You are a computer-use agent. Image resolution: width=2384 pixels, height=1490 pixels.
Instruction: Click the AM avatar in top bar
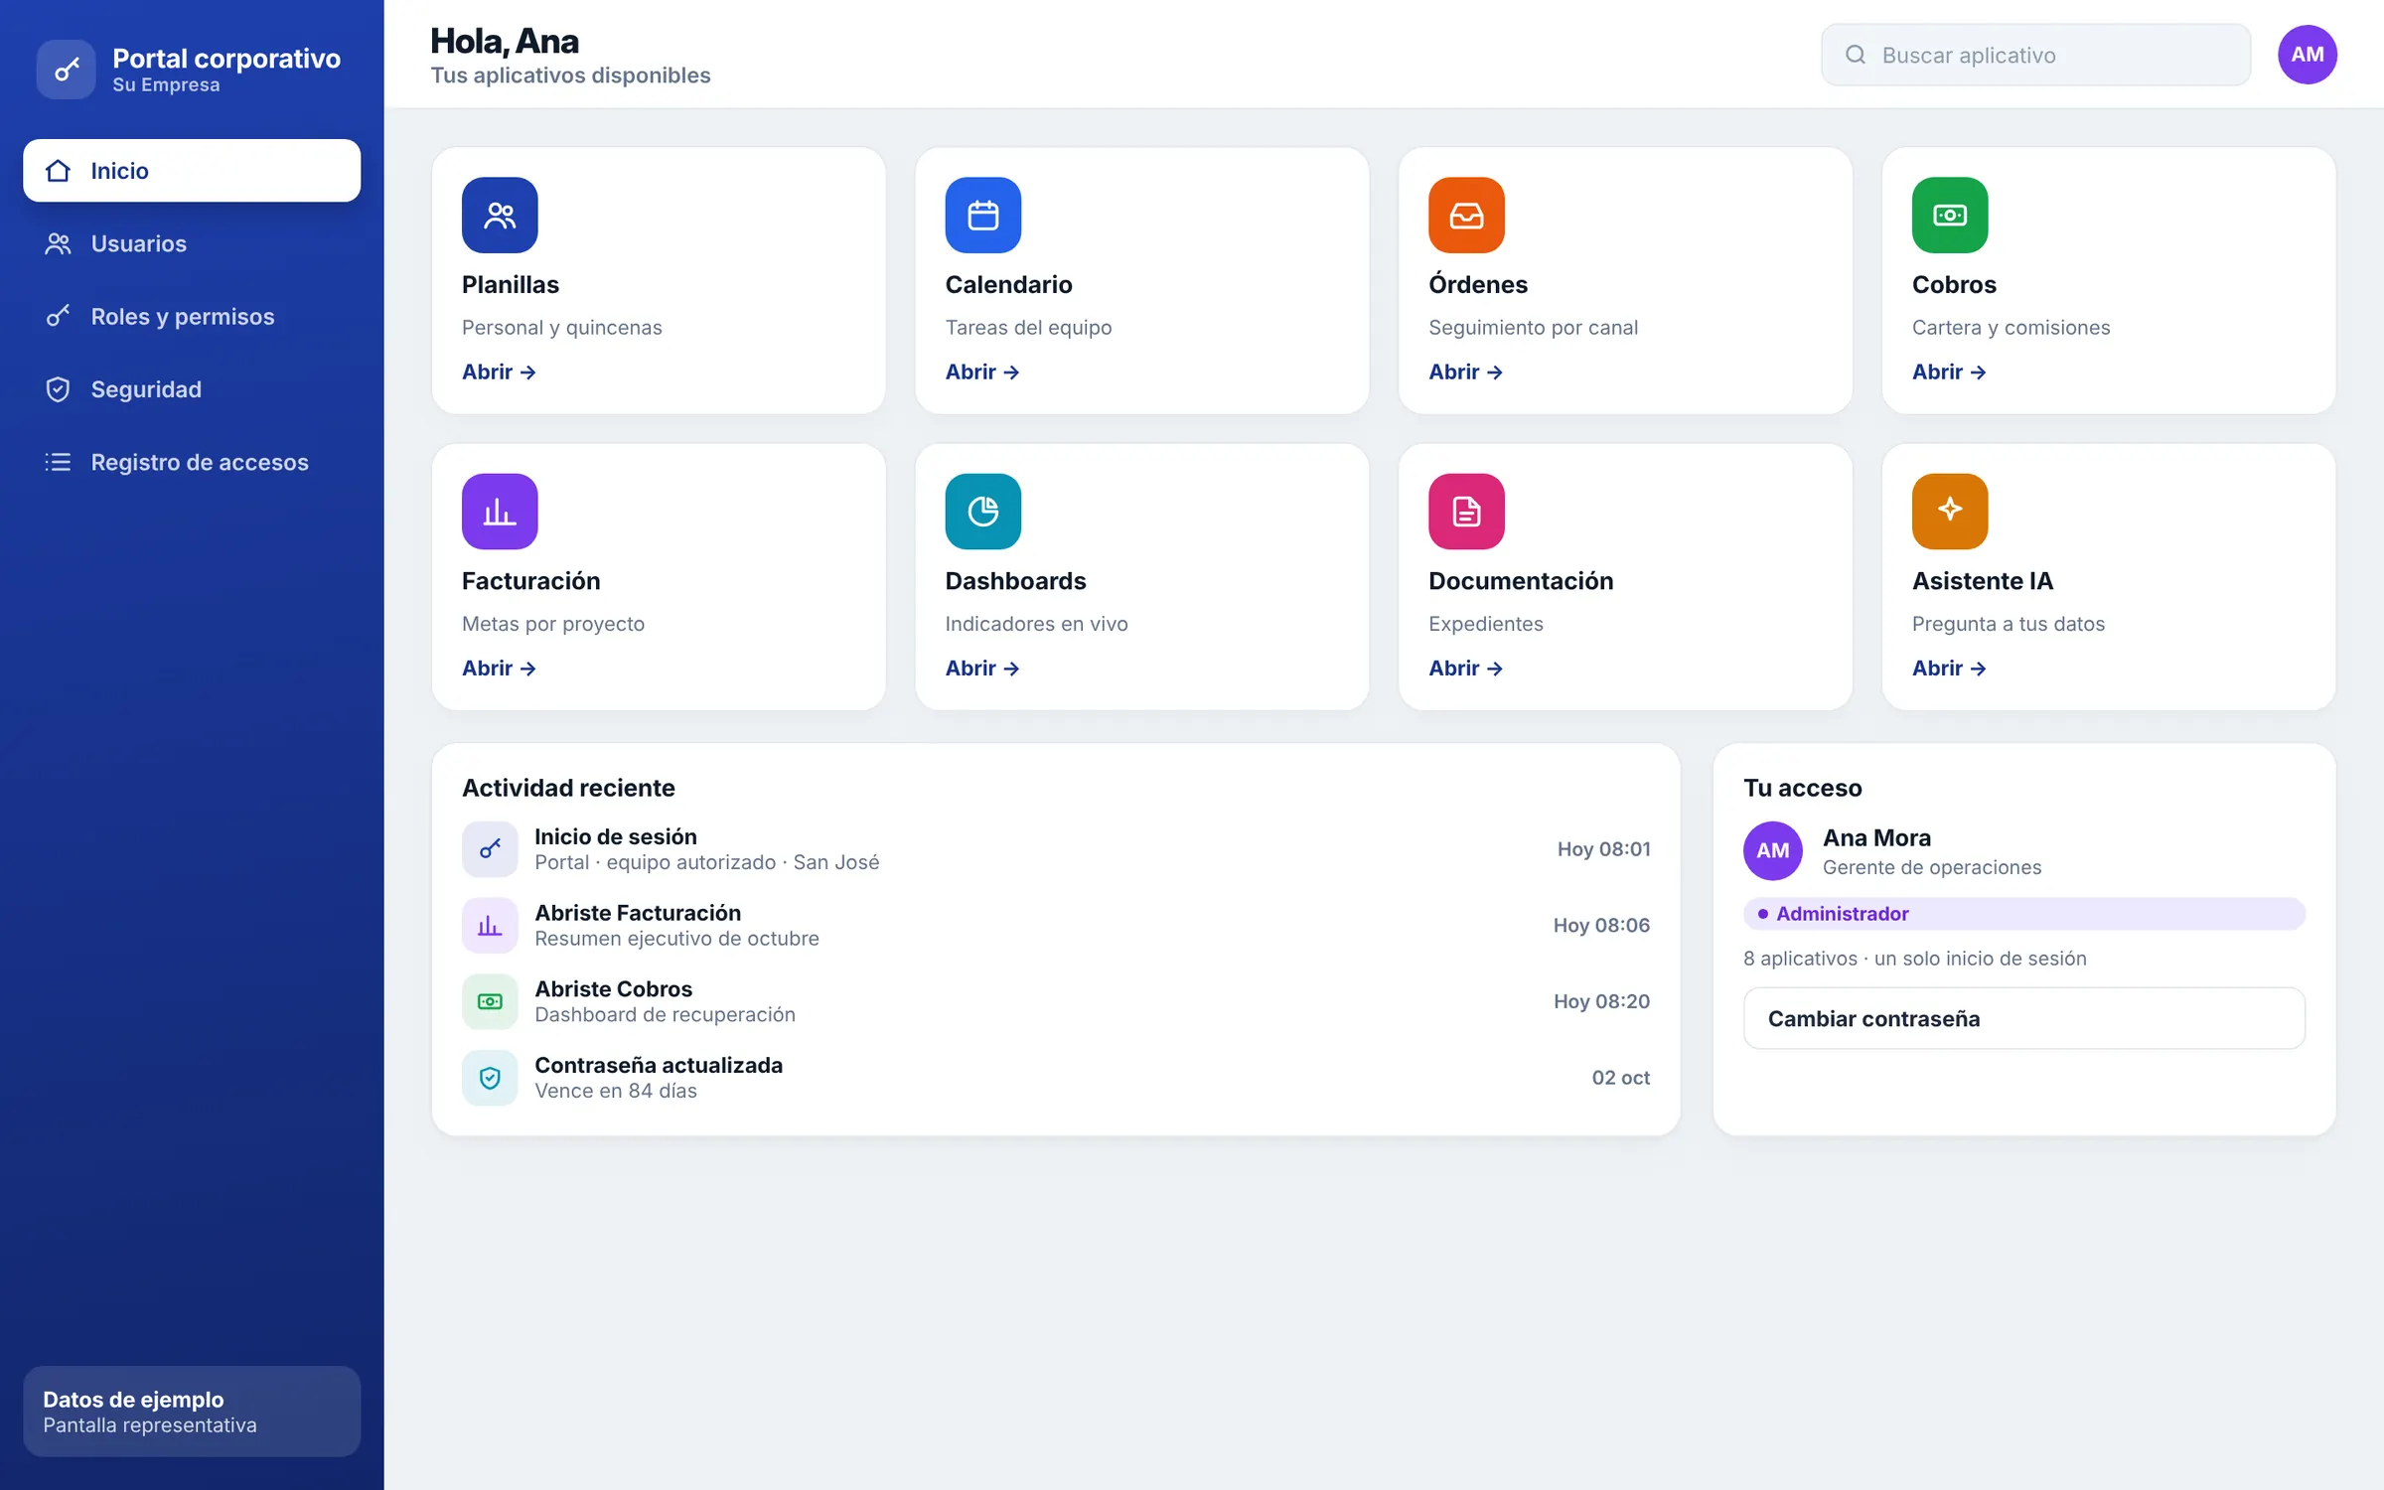tap(2307, 55)
